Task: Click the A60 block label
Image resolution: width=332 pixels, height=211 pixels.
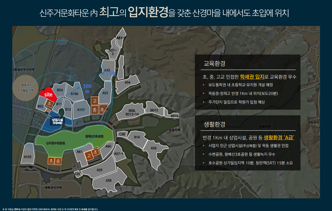Action: [108, 146]
